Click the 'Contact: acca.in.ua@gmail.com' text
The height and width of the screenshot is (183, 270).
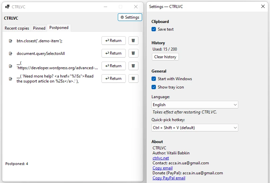click(x=181, y=163)
